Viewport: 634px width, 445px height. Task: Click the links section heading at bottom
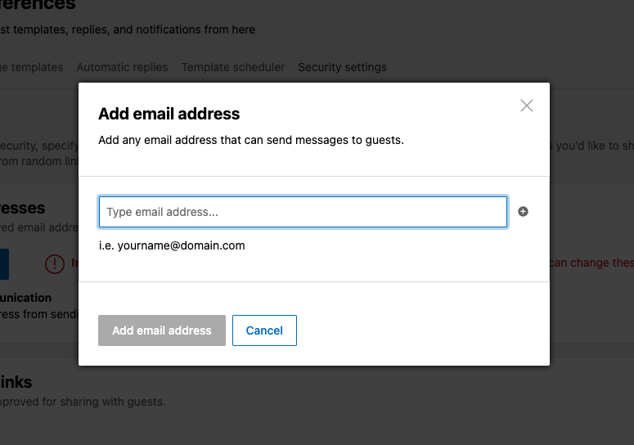(x=16, y=382)
